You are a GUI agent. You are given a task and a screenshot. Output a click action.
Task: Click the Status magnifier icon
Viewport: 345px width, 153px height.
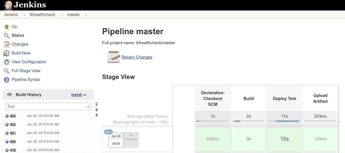click(x=7, y=35)
